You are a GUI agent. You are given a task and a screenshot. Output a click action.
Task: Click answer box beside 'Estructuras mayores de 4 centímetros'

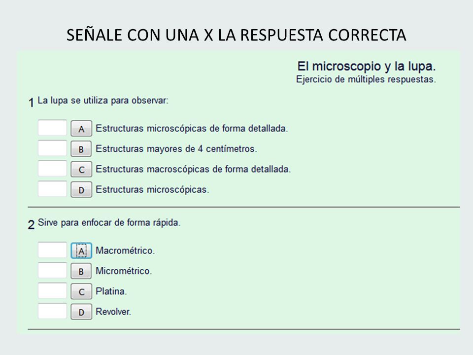[52, 148]
